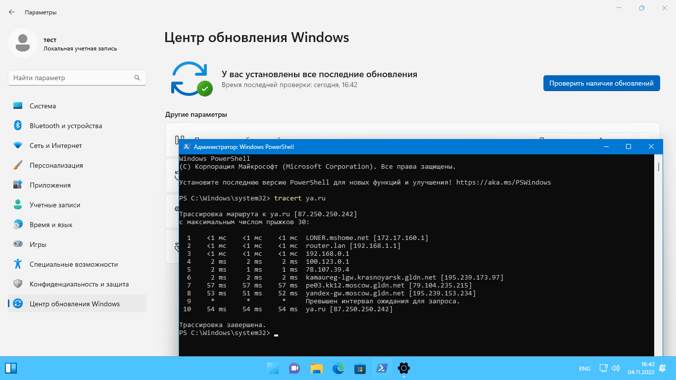Open the https://aka.ms/PSWindows link in PowerShell
This screenshot has height=380, width=676.
pos(503,182)
